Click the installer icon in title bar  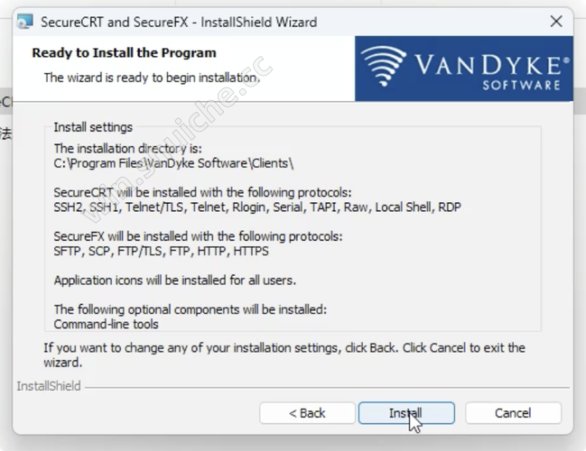[x=25, y=22]
